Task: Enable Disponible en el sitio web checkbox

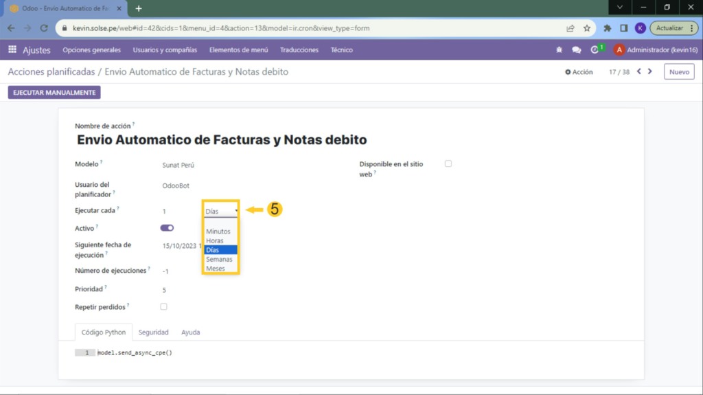Action: 448,163
